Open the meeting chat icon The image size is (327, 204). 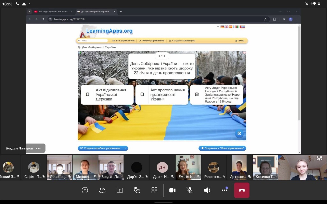click(x=85, y=190)
